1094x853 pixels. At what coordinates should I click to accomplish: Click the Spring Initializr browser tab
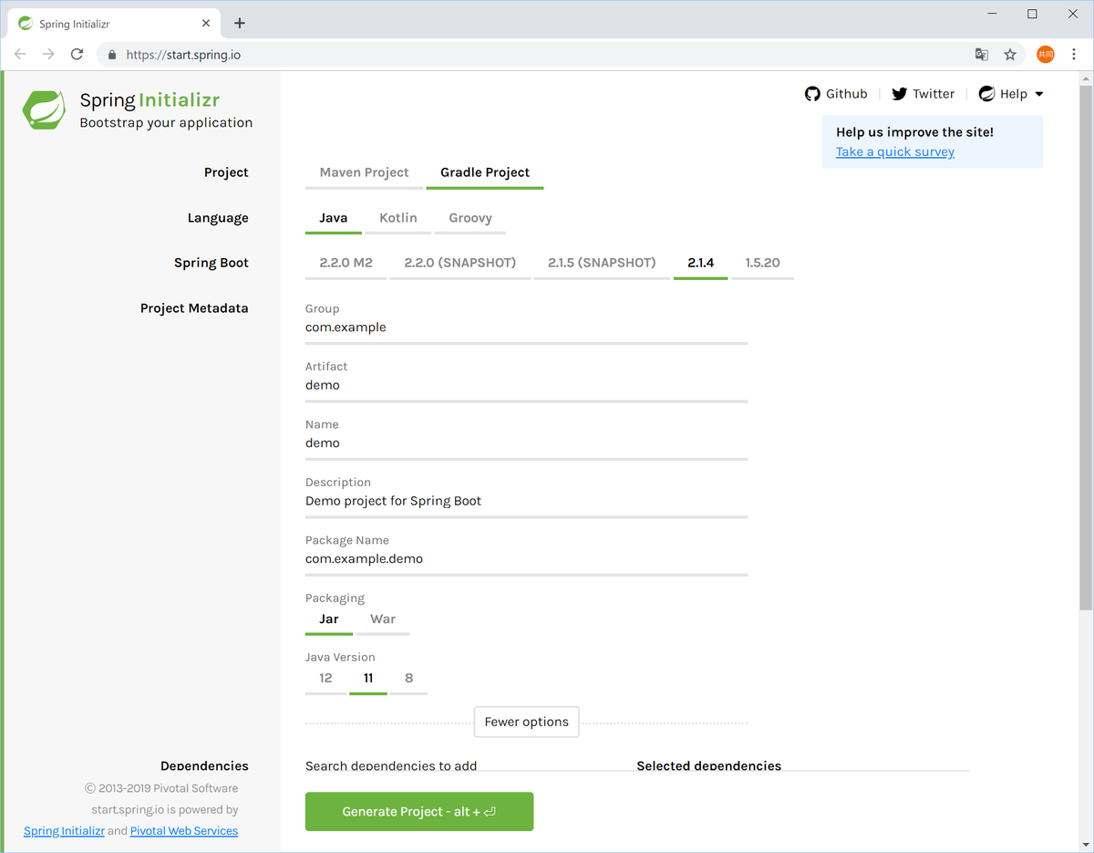pos(116,24)
